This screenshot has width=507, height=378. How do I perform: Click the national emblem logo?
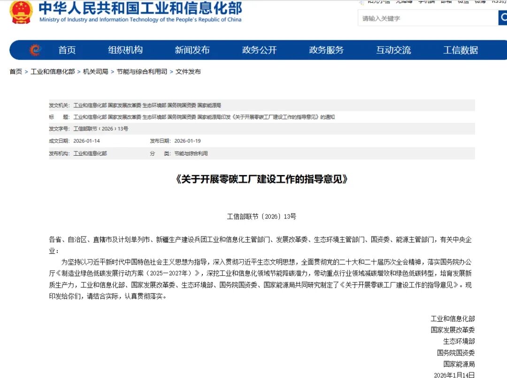(x=21, y=12)
